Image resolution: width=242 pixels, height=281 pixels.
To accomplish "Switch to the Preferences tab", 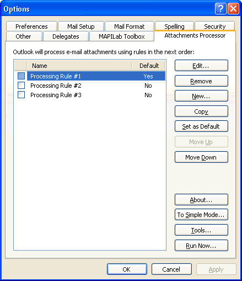I will (x=31, y=26).
